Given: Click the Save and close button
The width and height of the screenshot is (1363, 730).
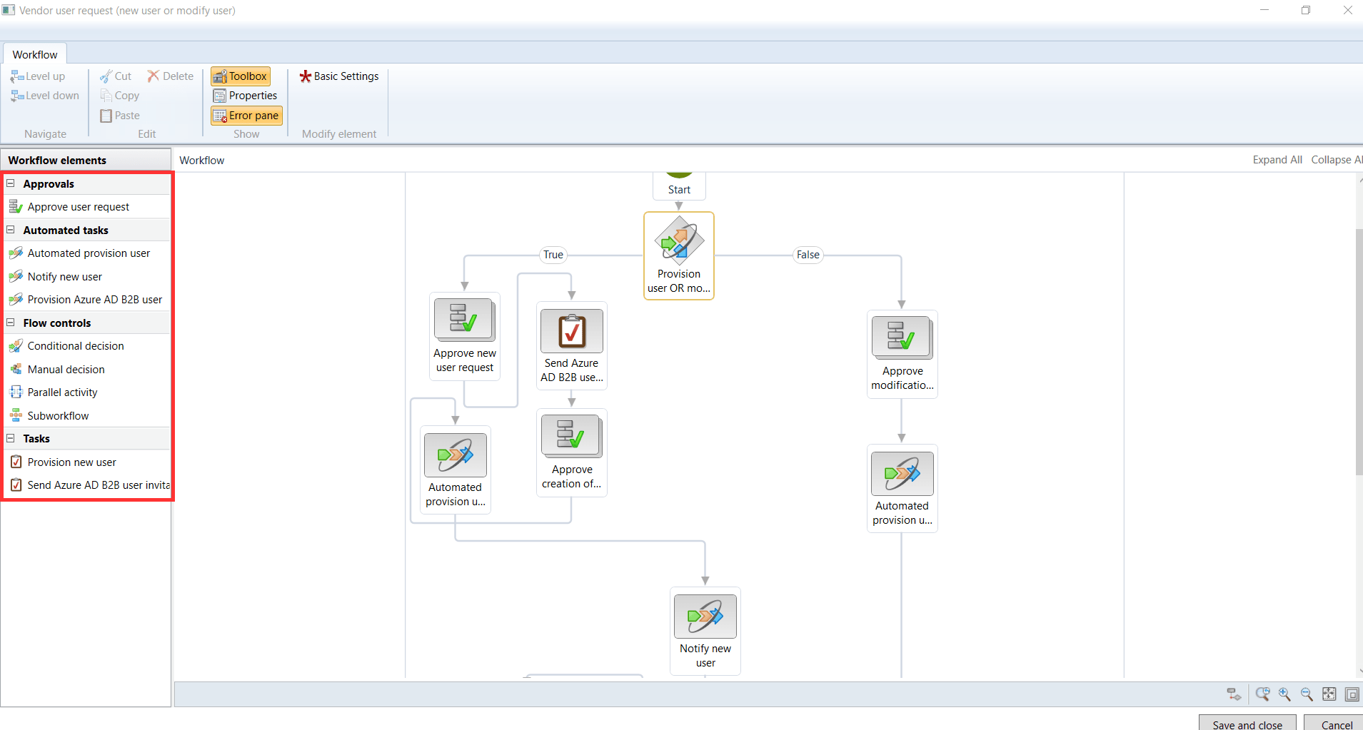Looking at the screenshot, I should (1247, 723).
